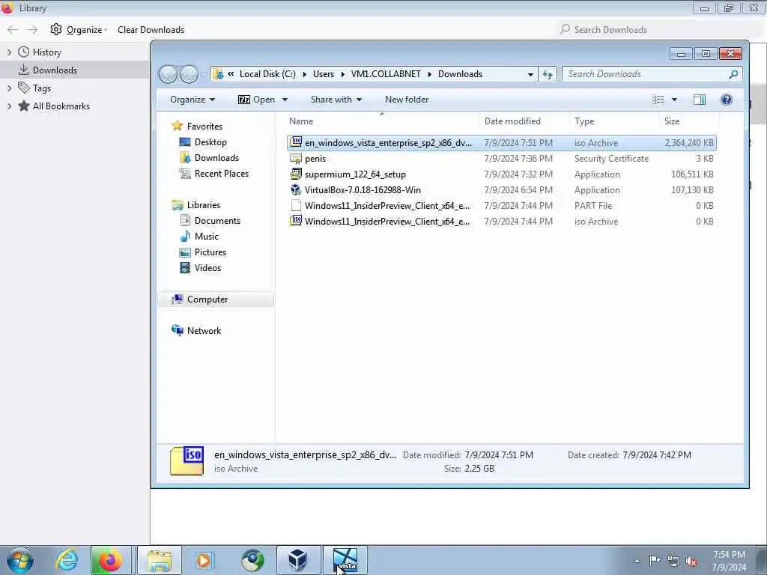Open the view options dropdown arrow
This screenshot has height=575, width=767.
pyautogui.click(x=674, y=100)
